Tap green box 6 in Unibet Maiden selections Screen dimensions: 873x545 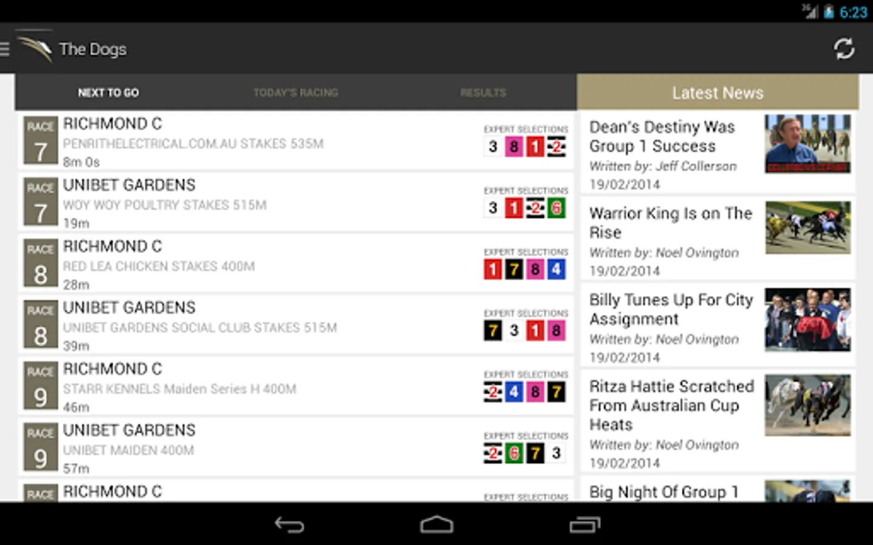[x=514, y=453]
